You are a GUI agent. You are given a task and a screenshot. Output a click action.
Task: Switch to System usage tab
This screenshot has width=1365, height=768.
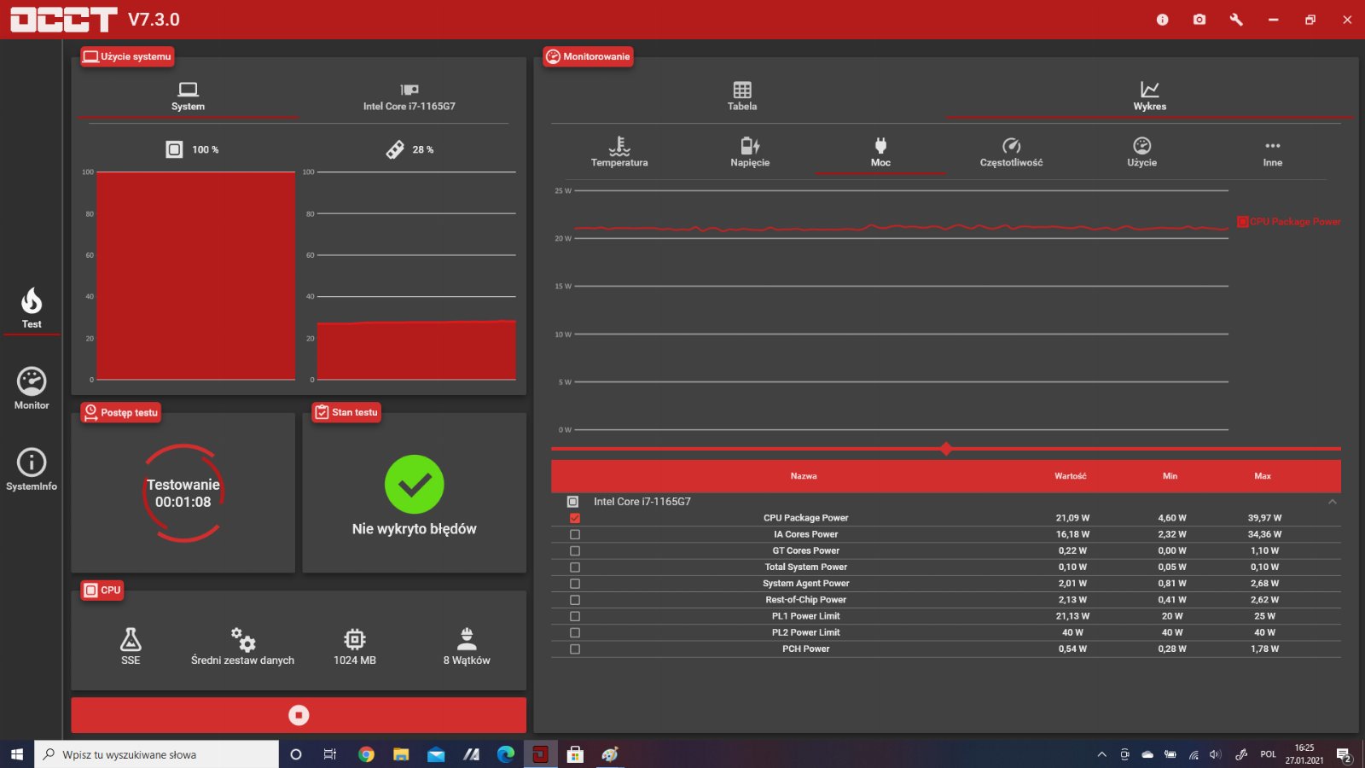pyautogui.click(x=188, y=96)
